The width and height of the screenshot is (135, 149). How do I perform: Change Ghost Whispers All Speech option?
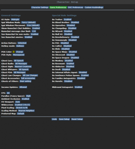[24, 70]
